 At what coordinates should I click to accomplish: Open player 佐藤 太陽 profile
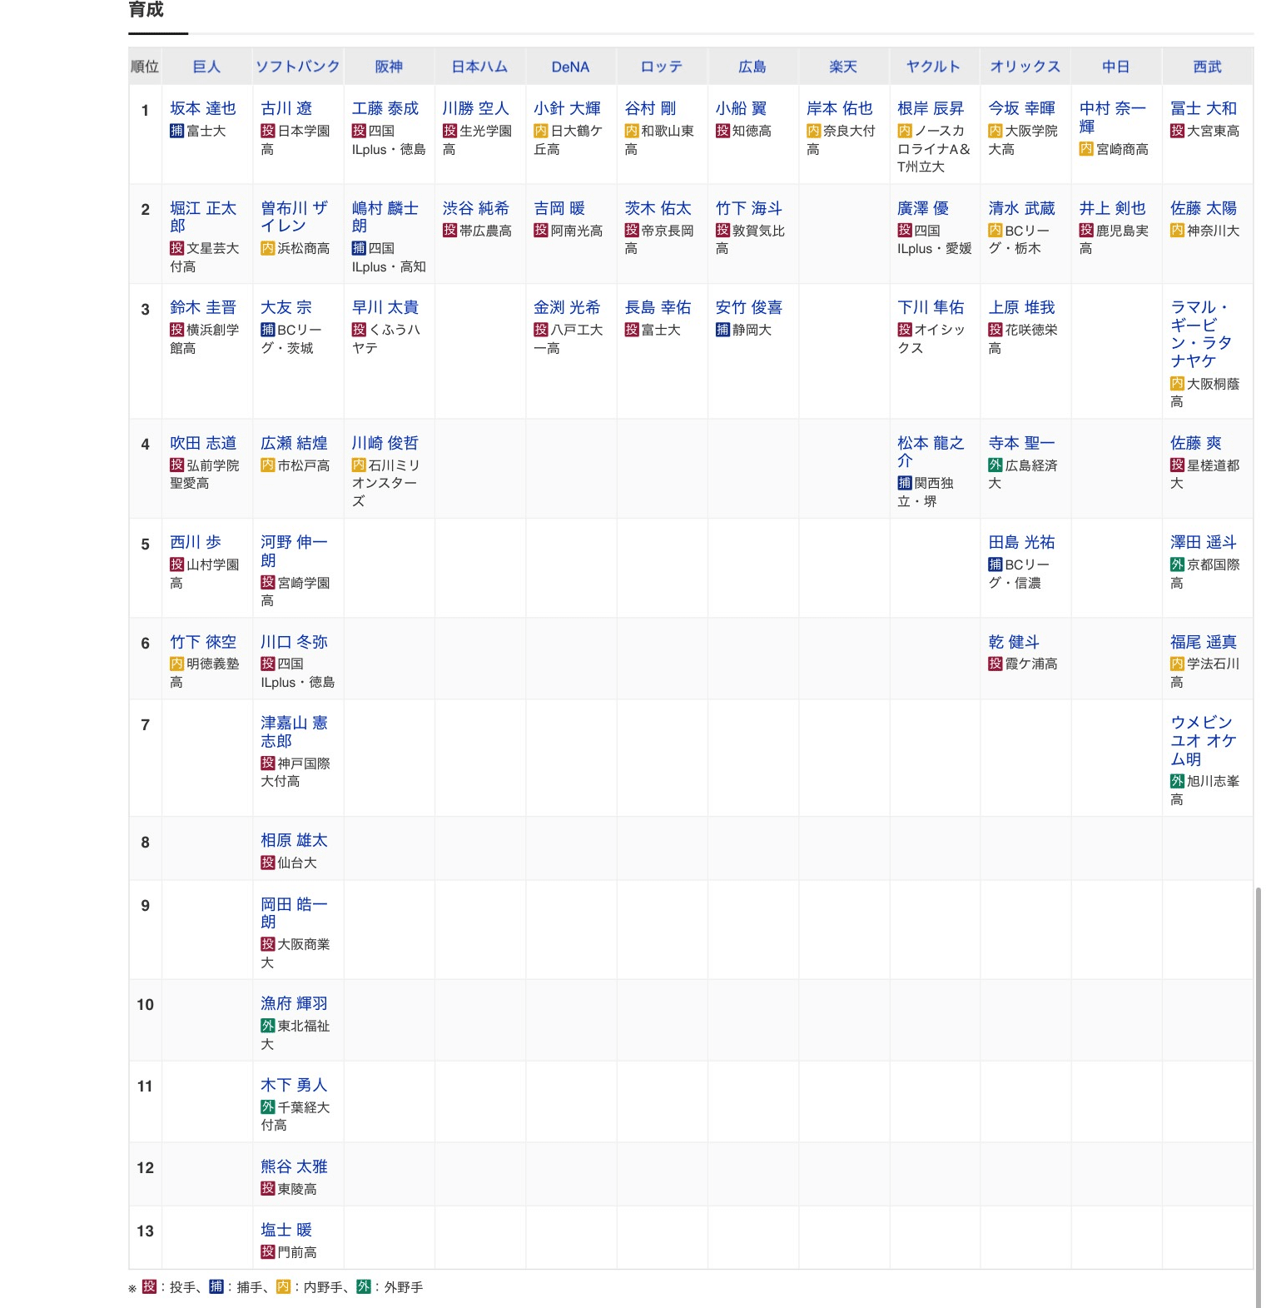[x=1204, y=208]
